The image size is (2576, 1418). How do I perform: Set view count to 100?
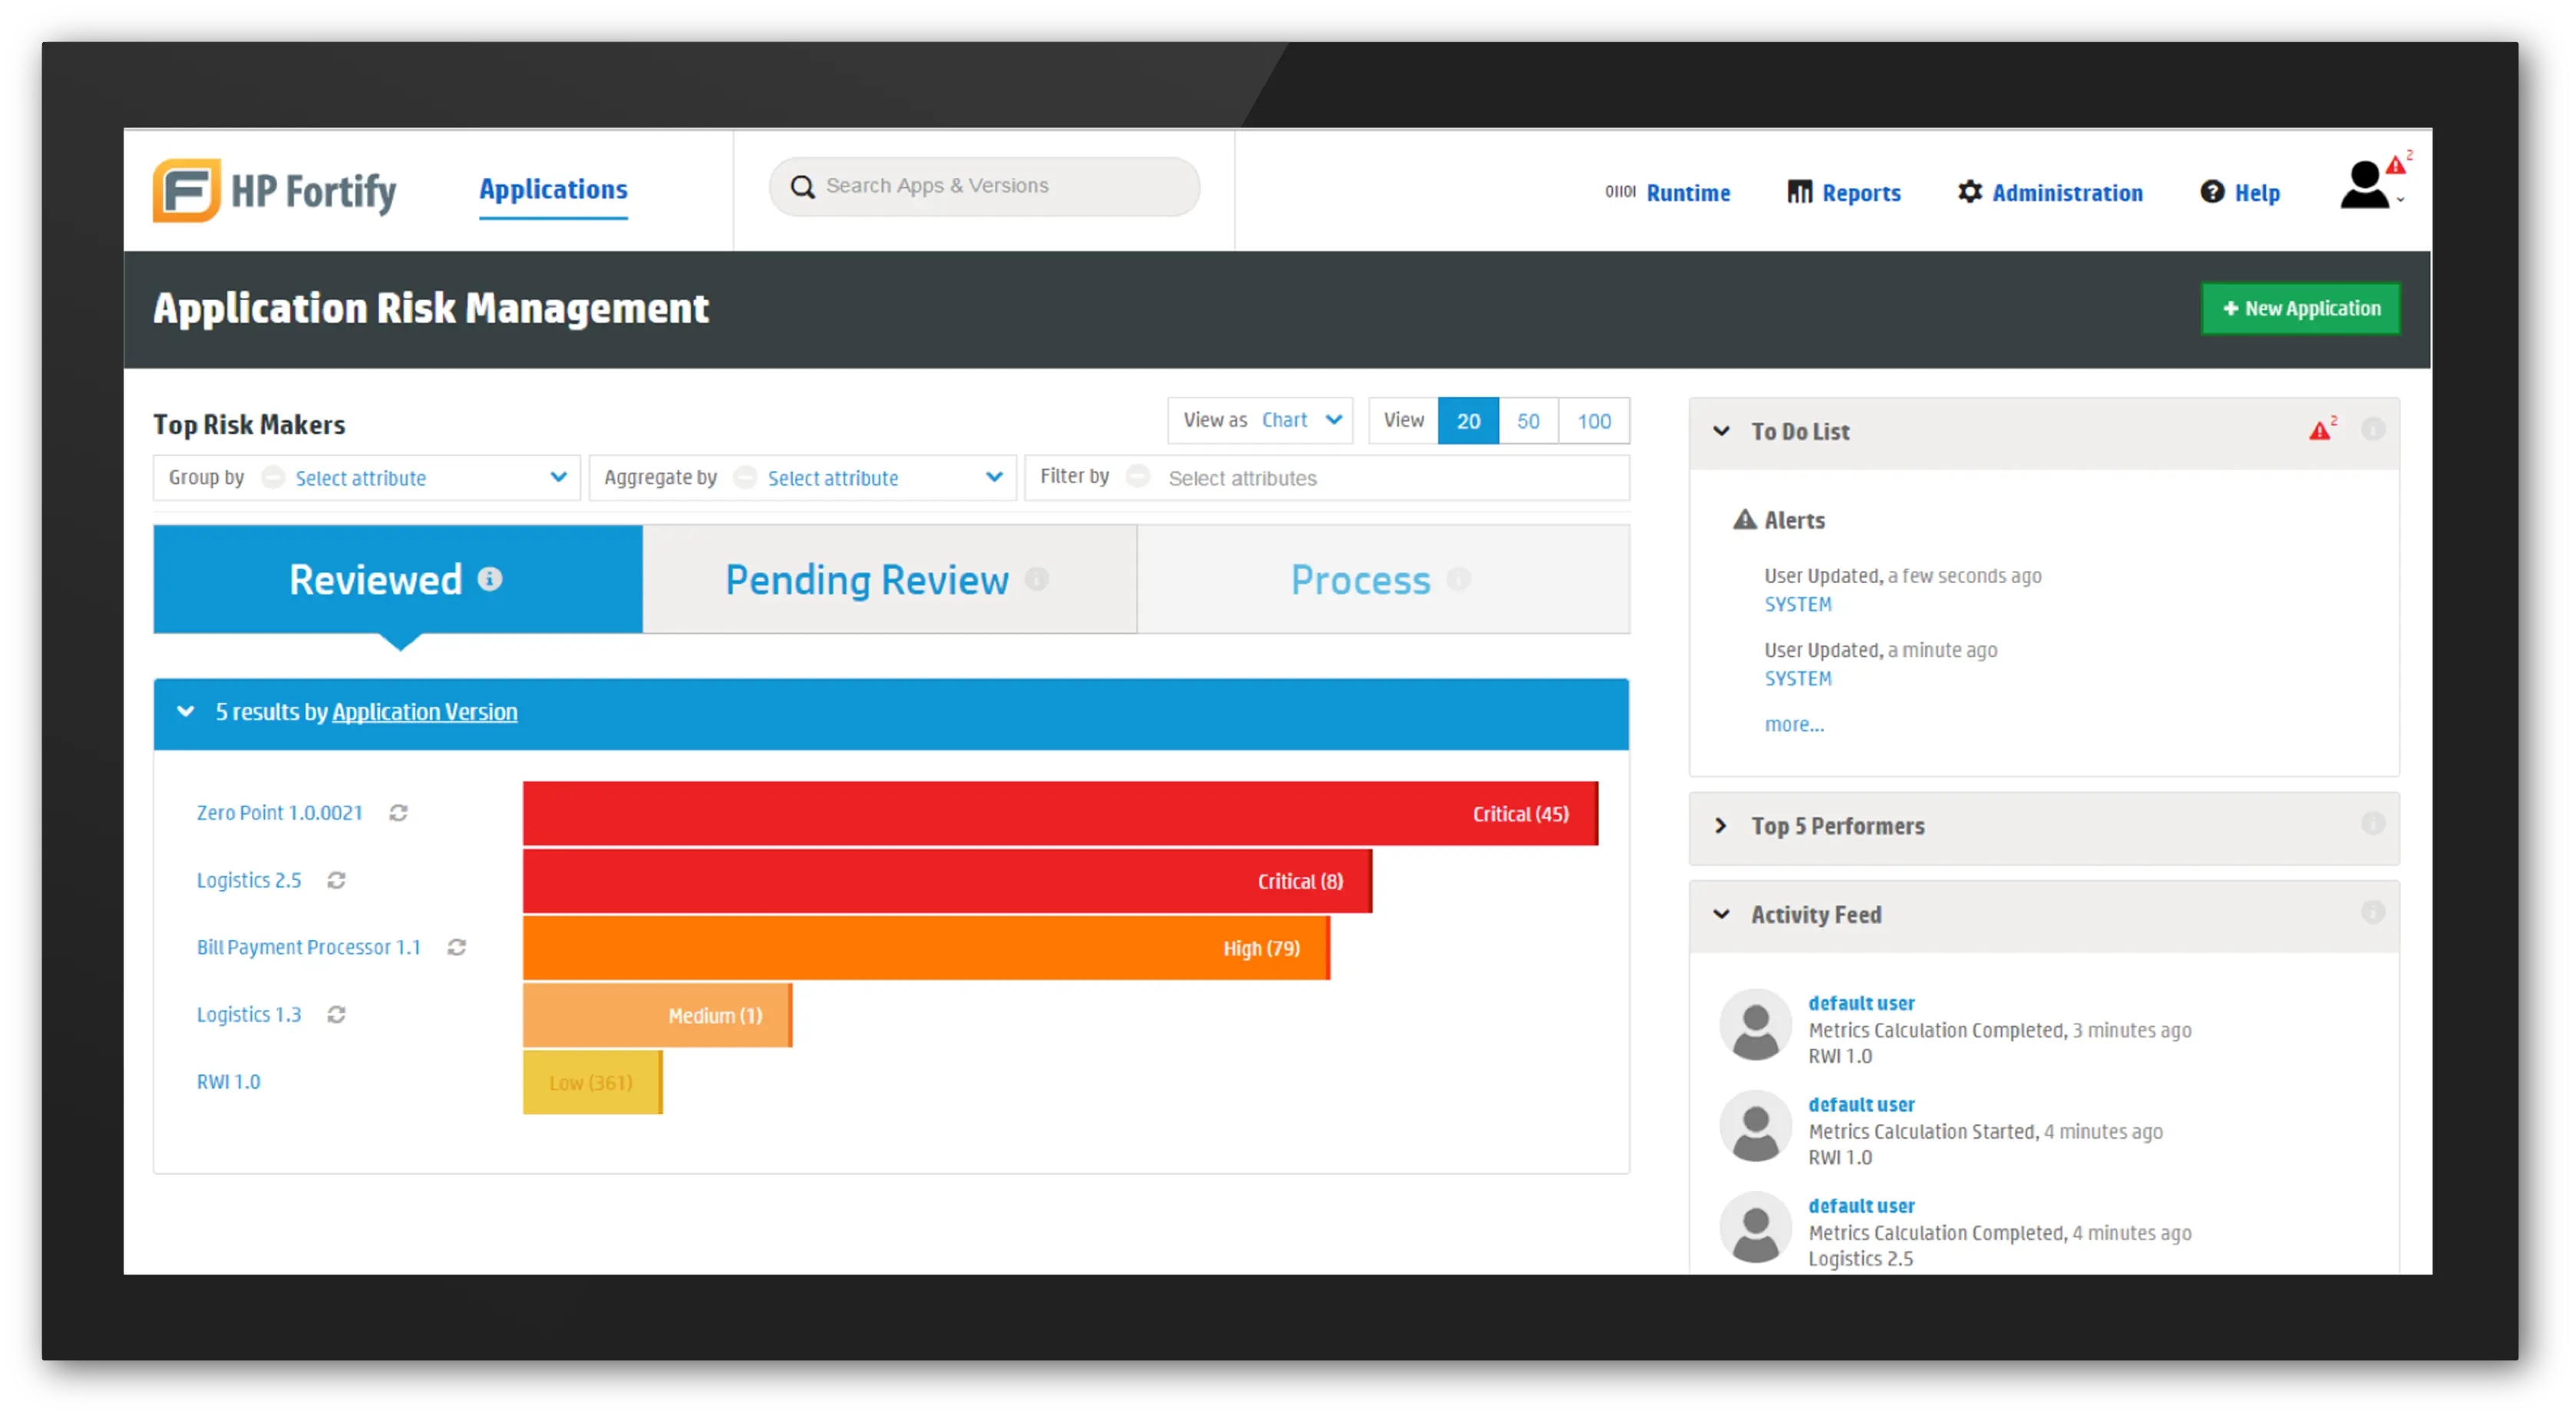coord(1594,421)
